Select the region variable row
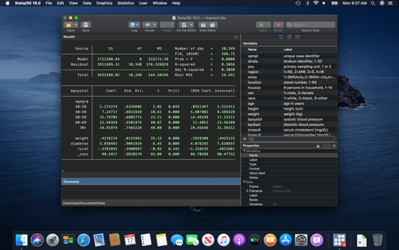Image resolution: width=399 pixels, height=250 pixels. point(290,72)
